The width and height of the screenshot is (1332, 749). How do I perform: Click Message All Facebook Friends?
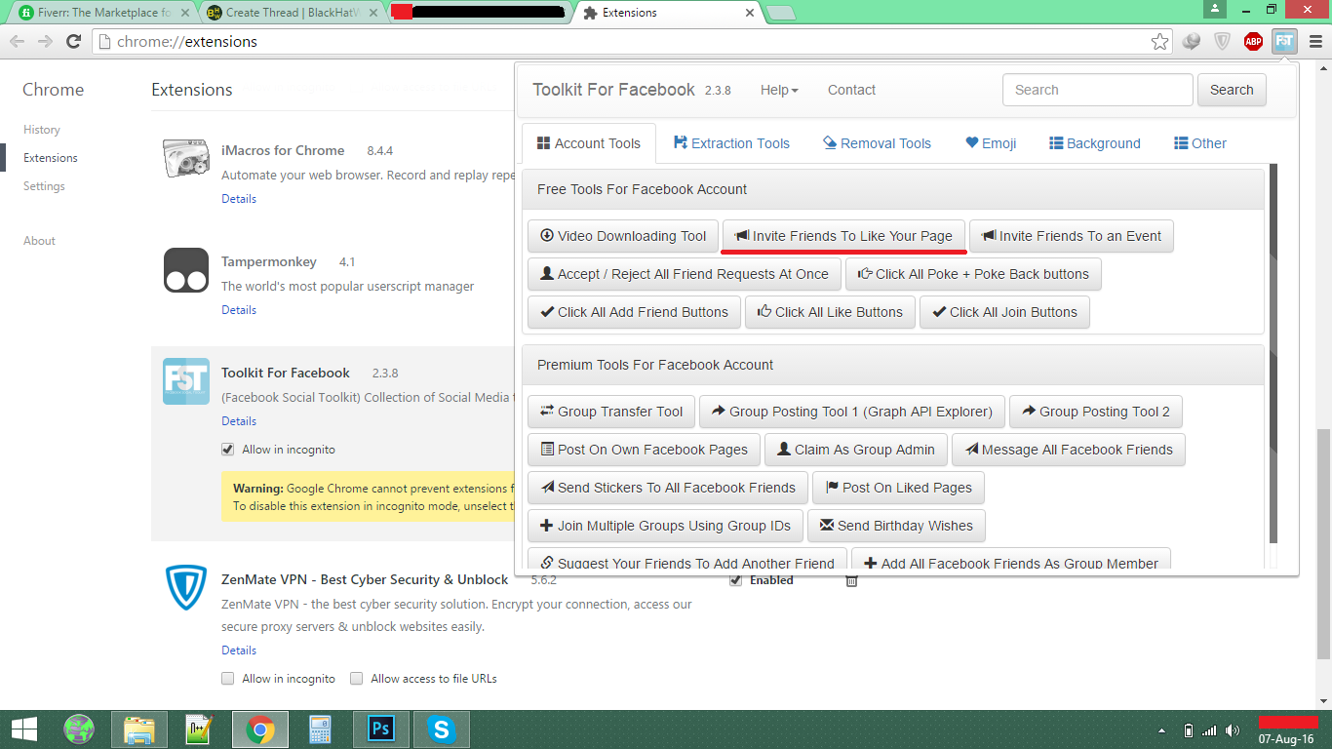[x=1069, y=450]
